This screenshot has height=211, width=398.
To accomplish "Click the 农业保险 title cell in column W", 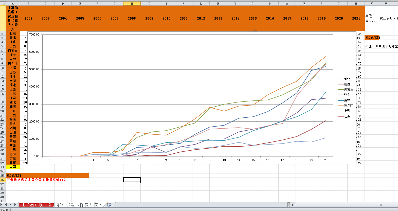I will (388, 19).
